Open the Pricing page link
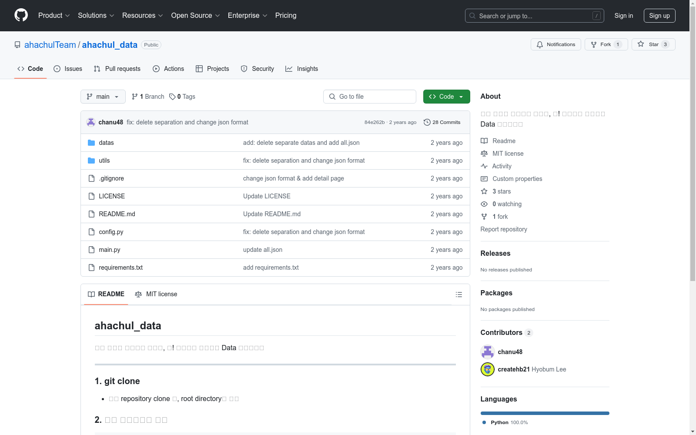The image size is (696, 435). pyautogui.click(x=286, y=16)
